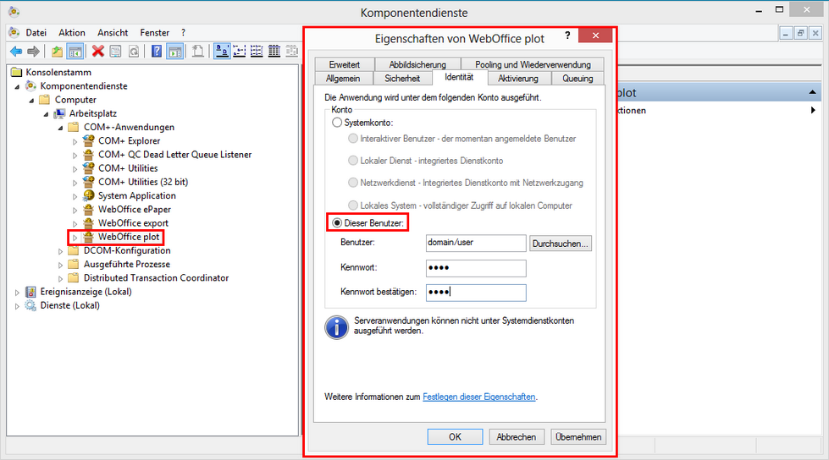Select Interaktiver Benutzer radio option
Screen dimensions: 829x460
click(x=352, y=139)
